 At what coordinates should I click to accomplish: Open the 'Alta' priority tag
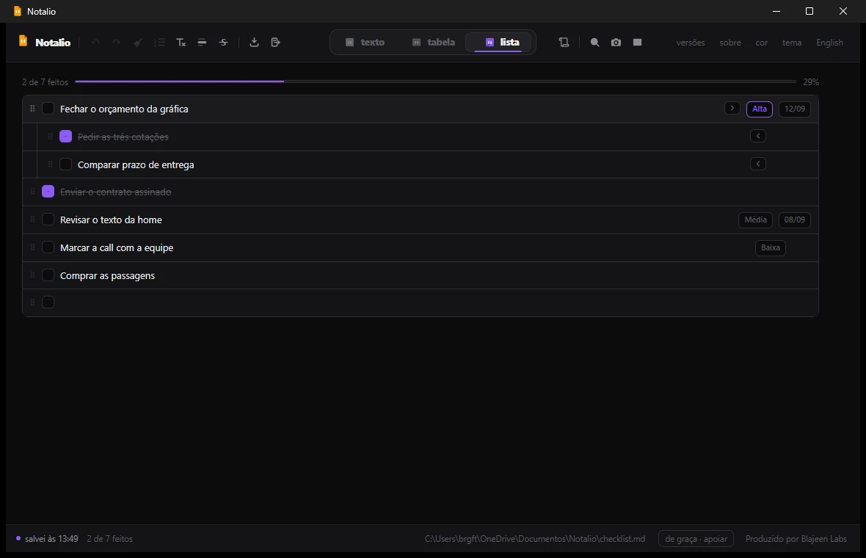[760, 109]
